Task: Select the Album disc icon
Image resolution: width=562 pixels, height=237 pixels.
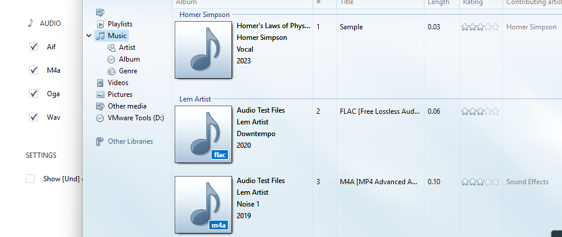Action: [111, 59]
